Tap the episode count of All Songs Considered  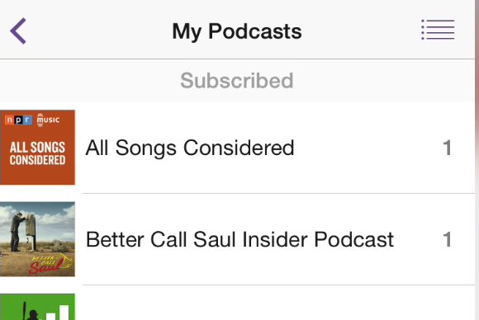coord(448,148)
